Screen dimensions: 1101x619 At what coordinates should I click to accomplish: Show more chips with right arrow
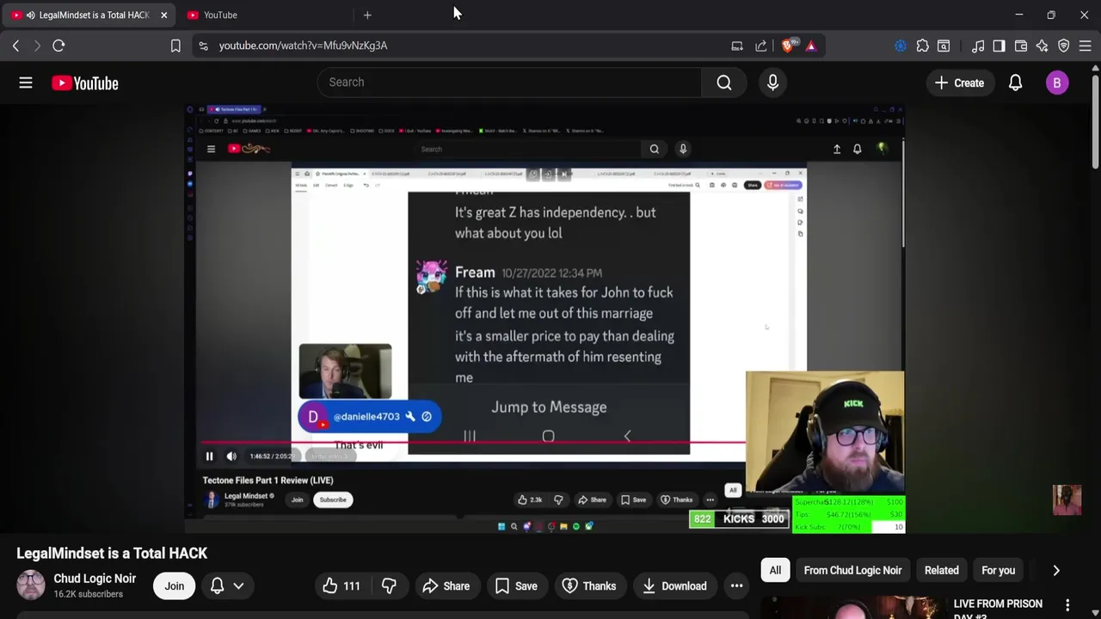pyautogui.click(x=1056, y=570)
